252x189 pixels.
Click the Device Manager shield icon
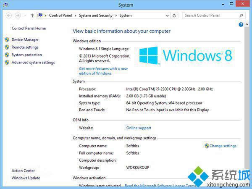(7, 40)
